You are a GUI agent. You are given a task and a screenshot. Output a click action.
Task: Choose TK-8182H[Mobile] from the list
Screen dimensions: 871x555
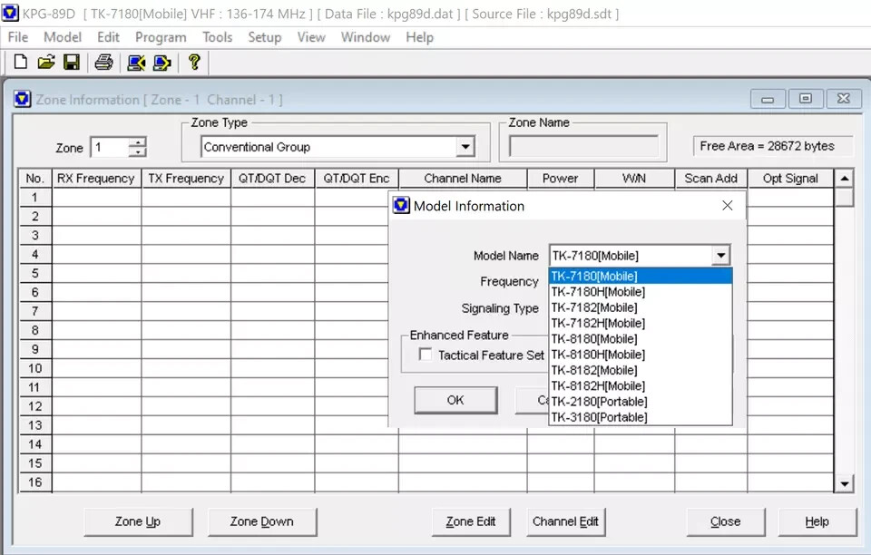pos(641,385)
